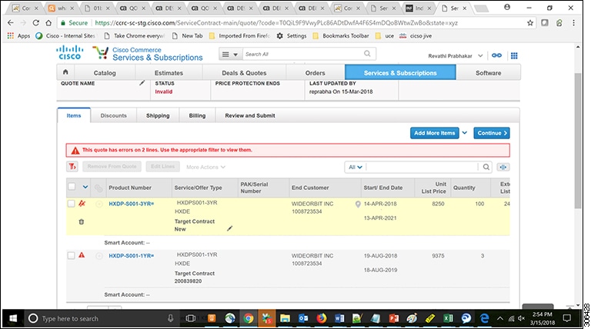Click the Cisco Commerce shopping cart icon

pyautogui.click(x=101, y=53)
